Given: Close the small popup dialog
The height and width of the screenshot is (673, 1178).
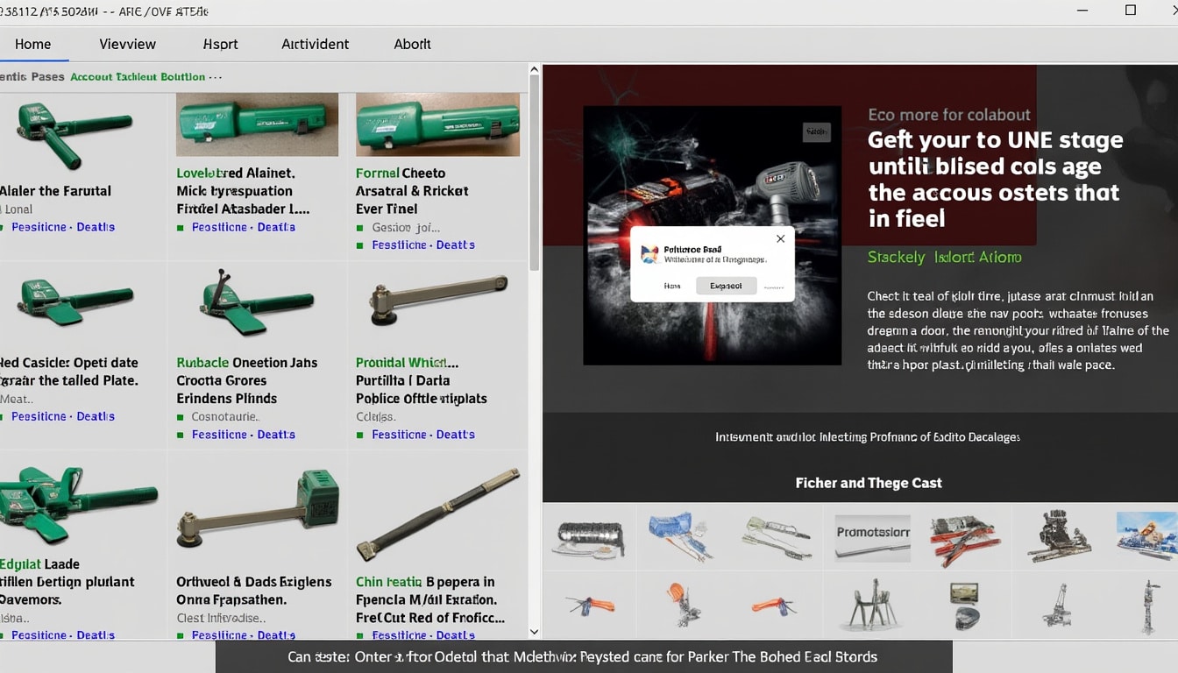Looking at the screenshot, I should (x=780, y=238).
